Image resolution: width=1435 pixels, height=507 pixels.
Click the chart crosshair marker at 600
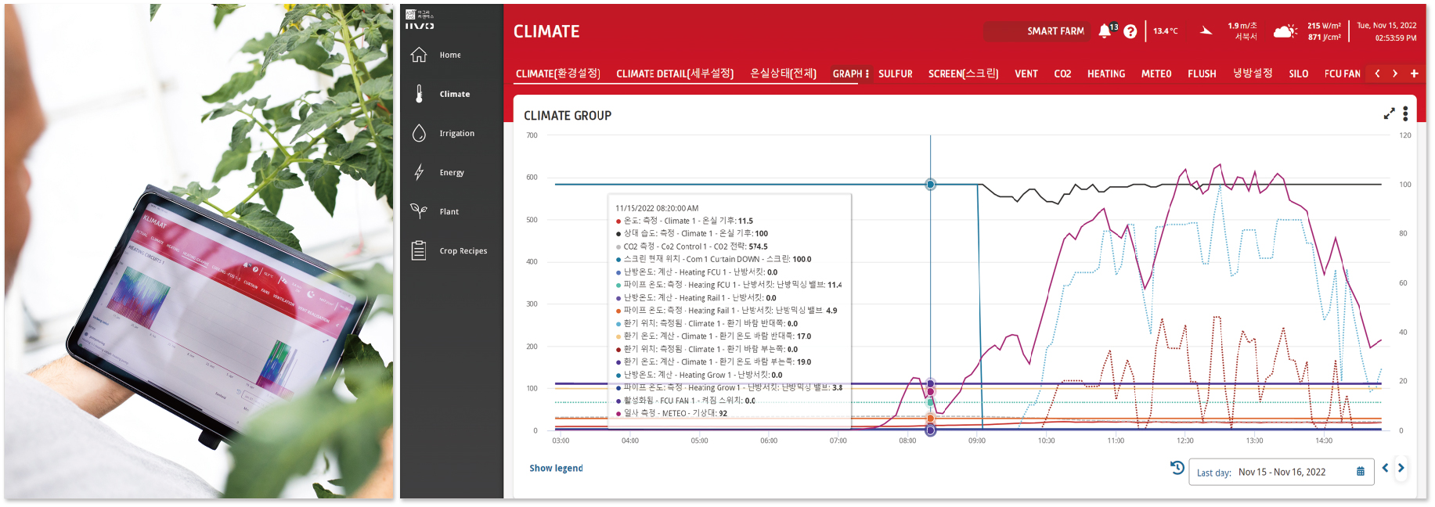930,185
